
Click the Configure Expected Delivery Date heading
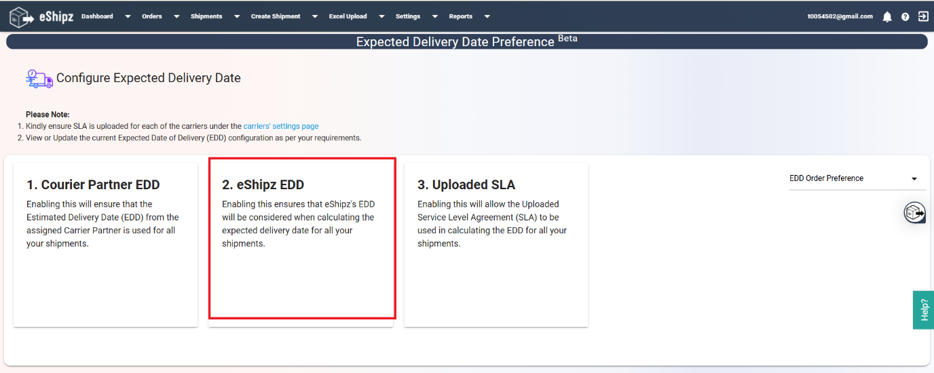[149, 78]
